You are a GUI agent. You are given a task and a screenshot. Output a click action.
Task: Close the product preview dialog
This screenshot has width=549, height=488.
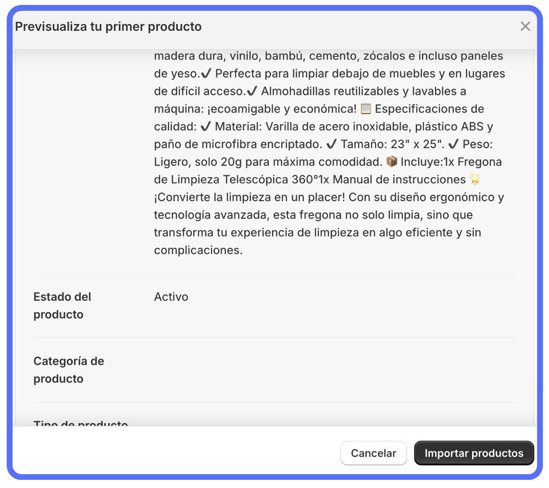(x=525, y=26)
